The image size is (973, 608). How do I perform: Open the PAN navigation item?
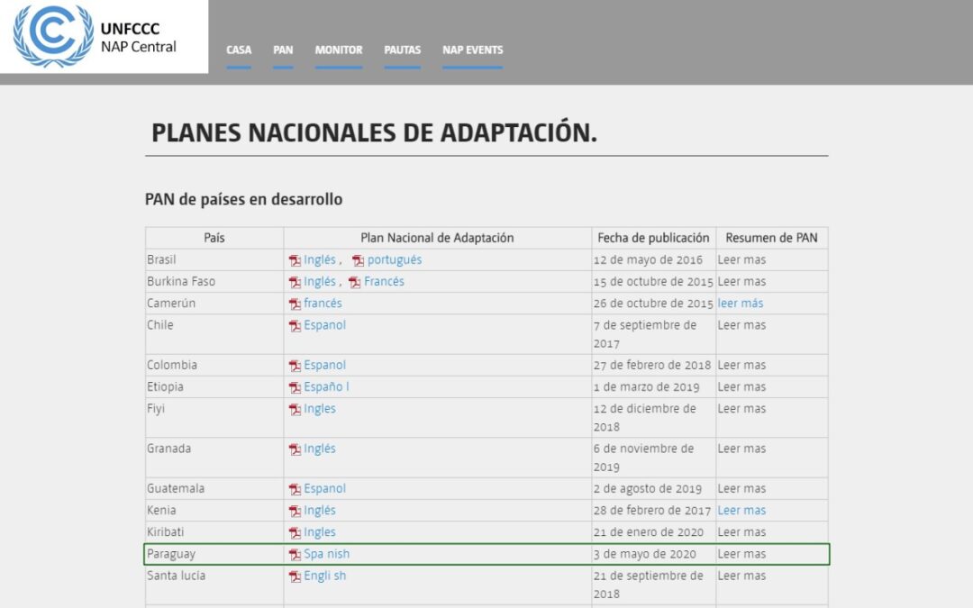[x=283, y=50]
